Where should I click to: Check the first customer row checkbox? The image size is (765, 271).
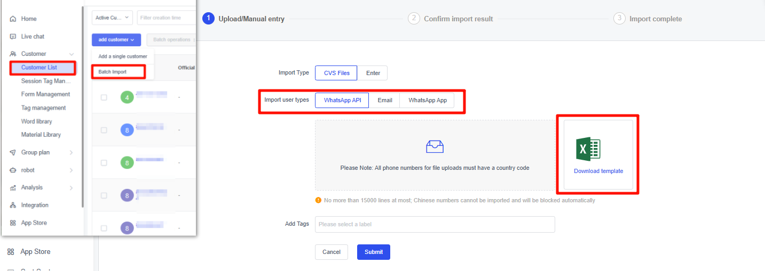pos(104,97)
